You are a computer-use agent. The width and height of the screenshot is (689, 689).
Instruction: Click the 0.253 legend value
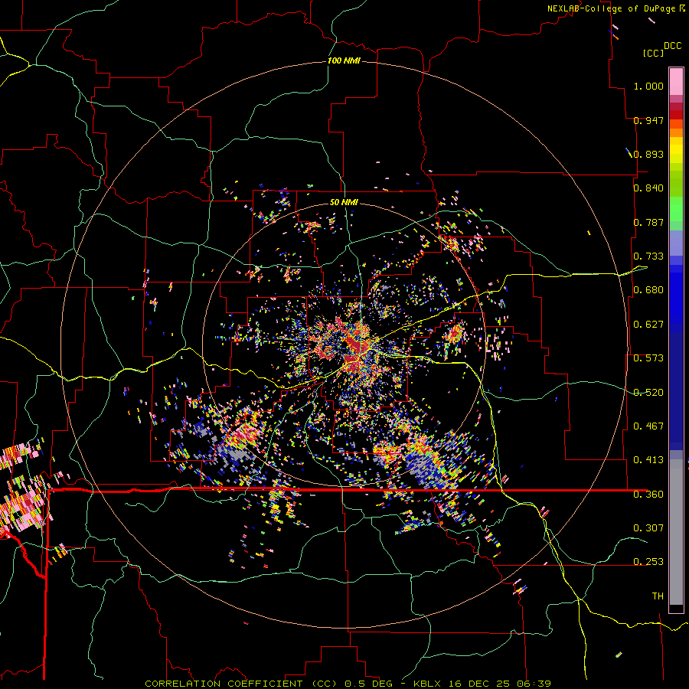[648, 562]
